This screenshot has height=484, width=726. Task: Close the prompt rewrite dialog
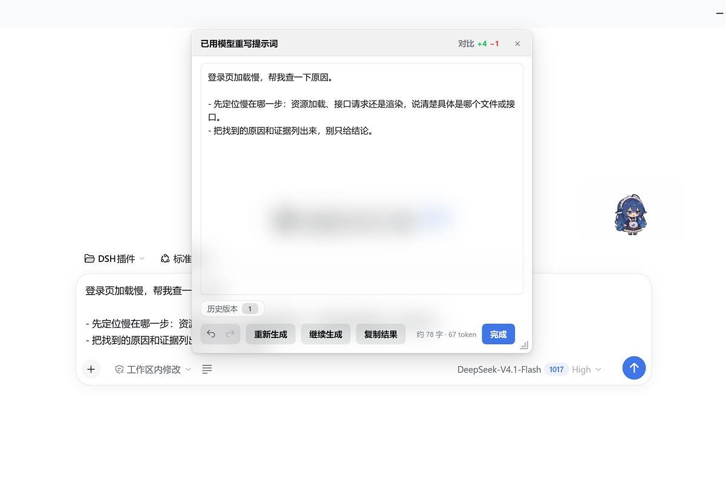click(517, 44)
